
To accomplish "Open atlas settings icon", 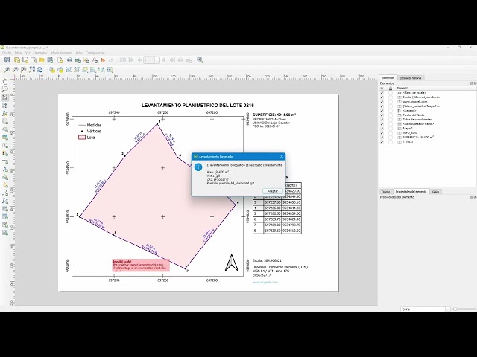I will coord(200,60).
